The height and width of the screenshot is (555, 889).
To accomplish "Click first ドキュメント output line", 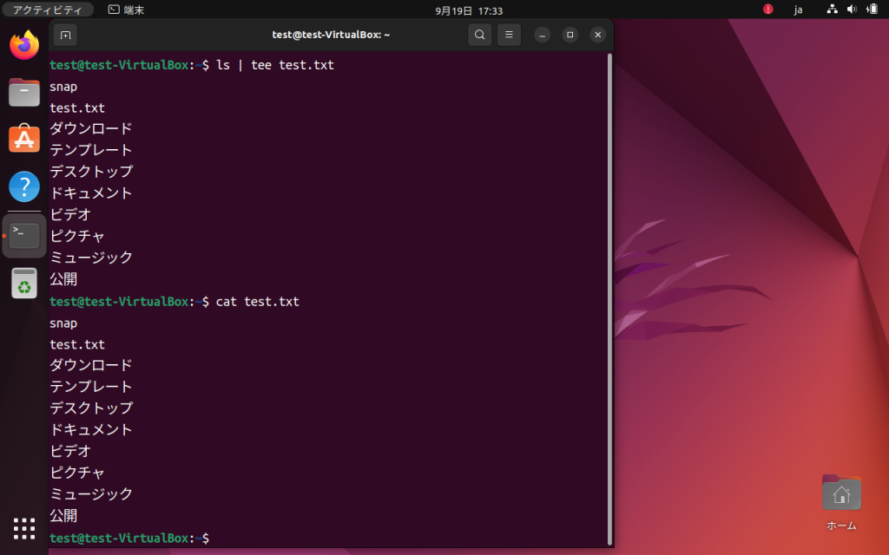I will [90, 193].
